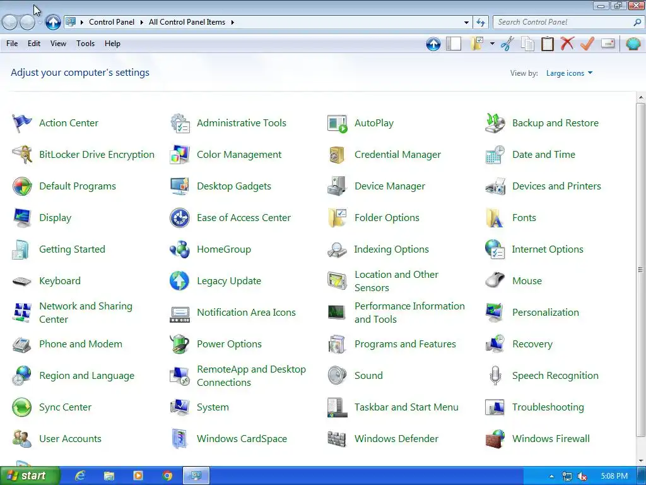Open Speech Recognition microphone icon
The image size is (646, 485).
point(495,375)
